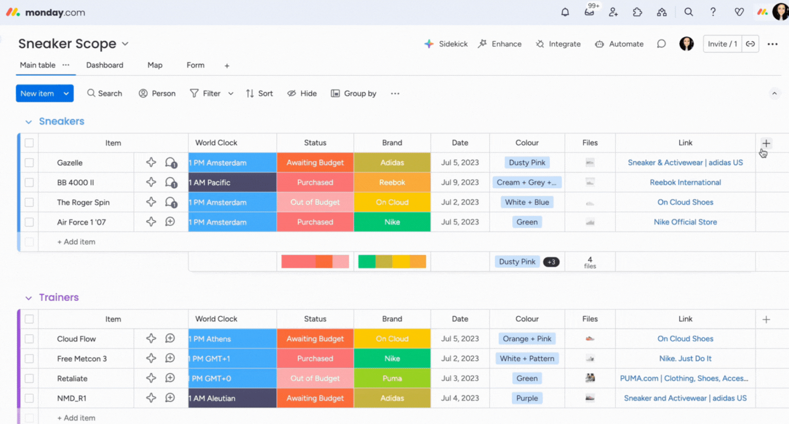Start conversation on Retaliate item
The image size is (789, 424).
click(170, 379)
